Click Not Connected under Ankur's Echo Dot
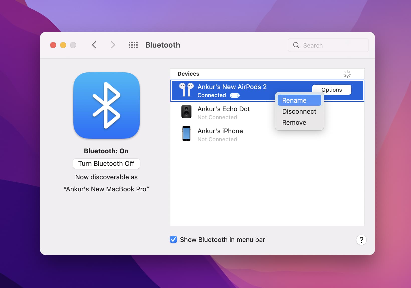Image resolution: width=411 pixels, height=288 pixels. 217,117
